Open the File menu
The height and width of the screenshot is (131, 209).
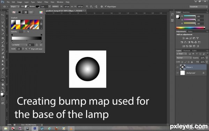(x=8, y=2)
